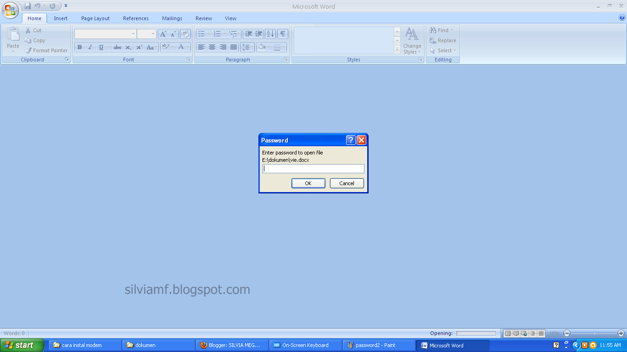Expand the Styles gallery More arrow

[x=397, y=49]
